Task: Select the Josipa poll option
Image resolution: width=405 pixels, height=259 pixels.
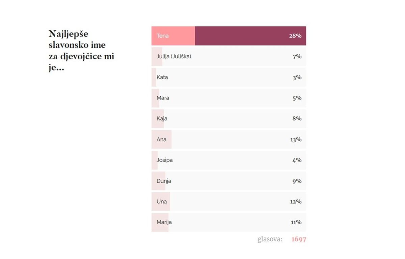Action: (x=165, y=160)
